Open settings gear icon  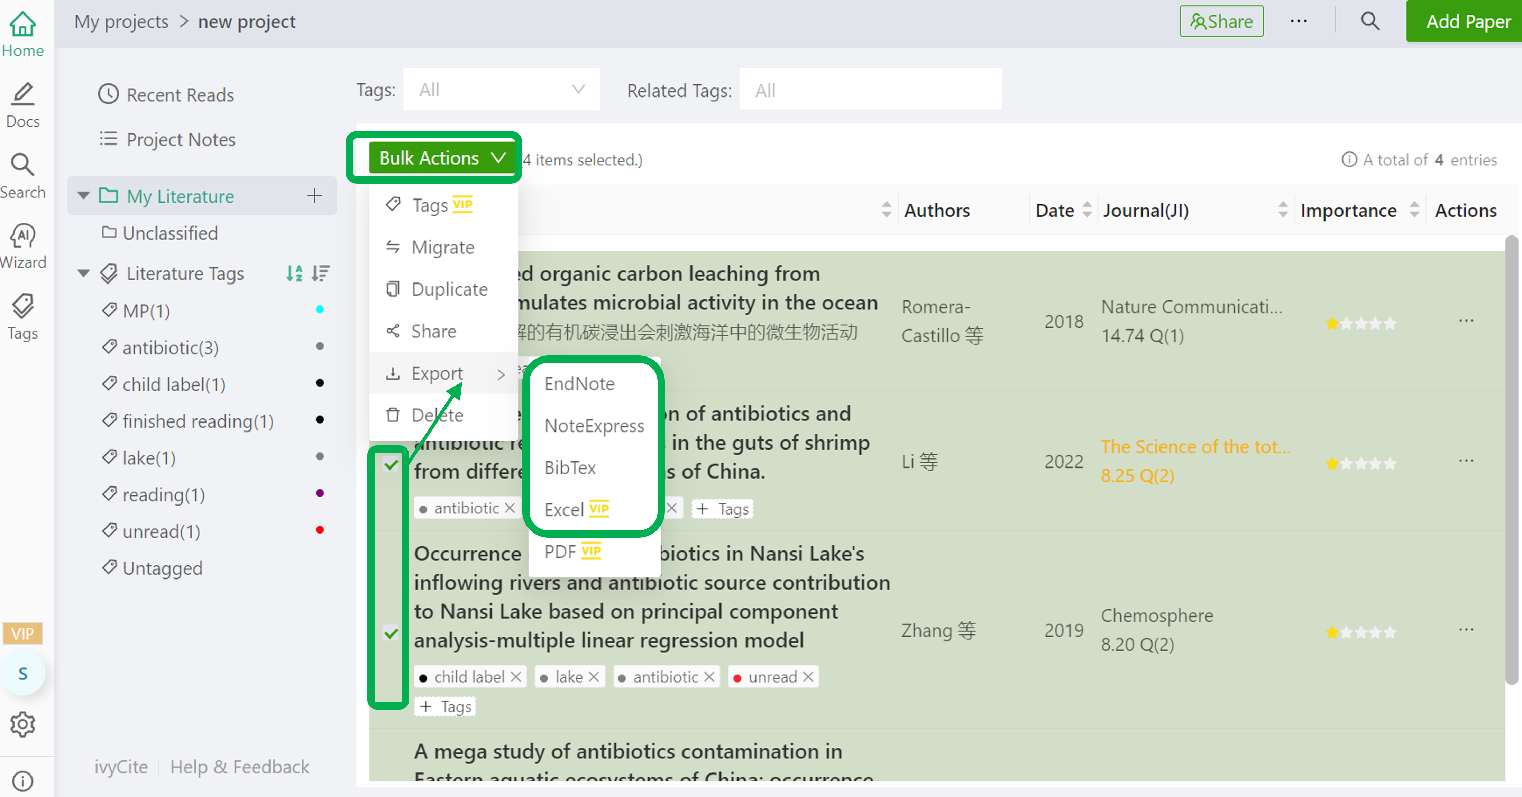tap(22, 724)
